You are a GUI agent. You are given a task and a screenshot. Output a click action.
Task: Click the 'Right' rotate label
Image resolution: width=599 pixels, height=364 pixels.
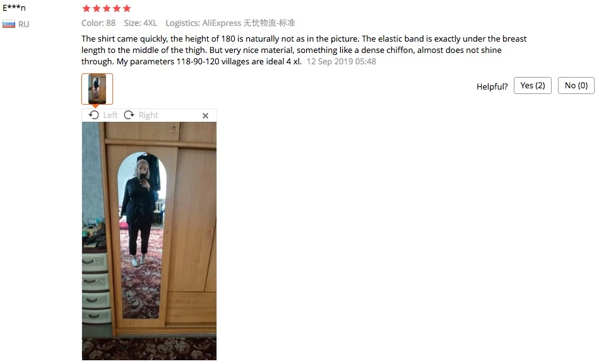point(148,115)
